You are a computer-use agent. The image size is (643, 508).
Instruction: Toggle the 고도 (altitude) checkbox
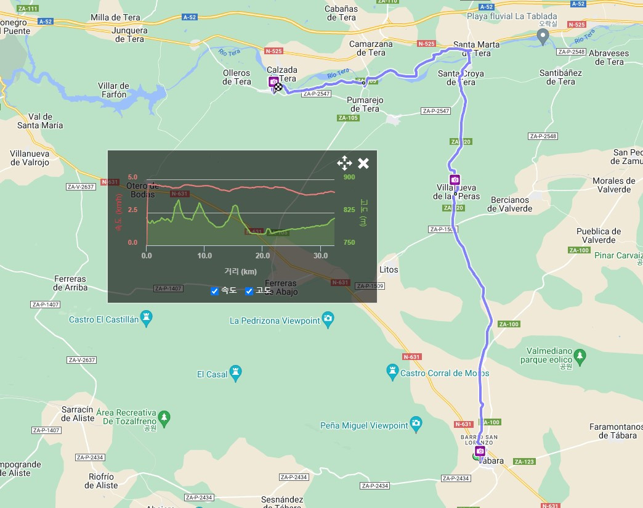tap(249, 291)
